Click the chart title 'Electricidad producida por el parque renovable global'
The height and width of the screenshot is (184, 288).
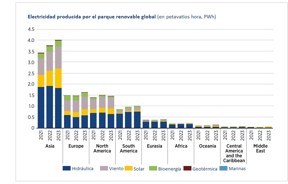click(92, 17)
